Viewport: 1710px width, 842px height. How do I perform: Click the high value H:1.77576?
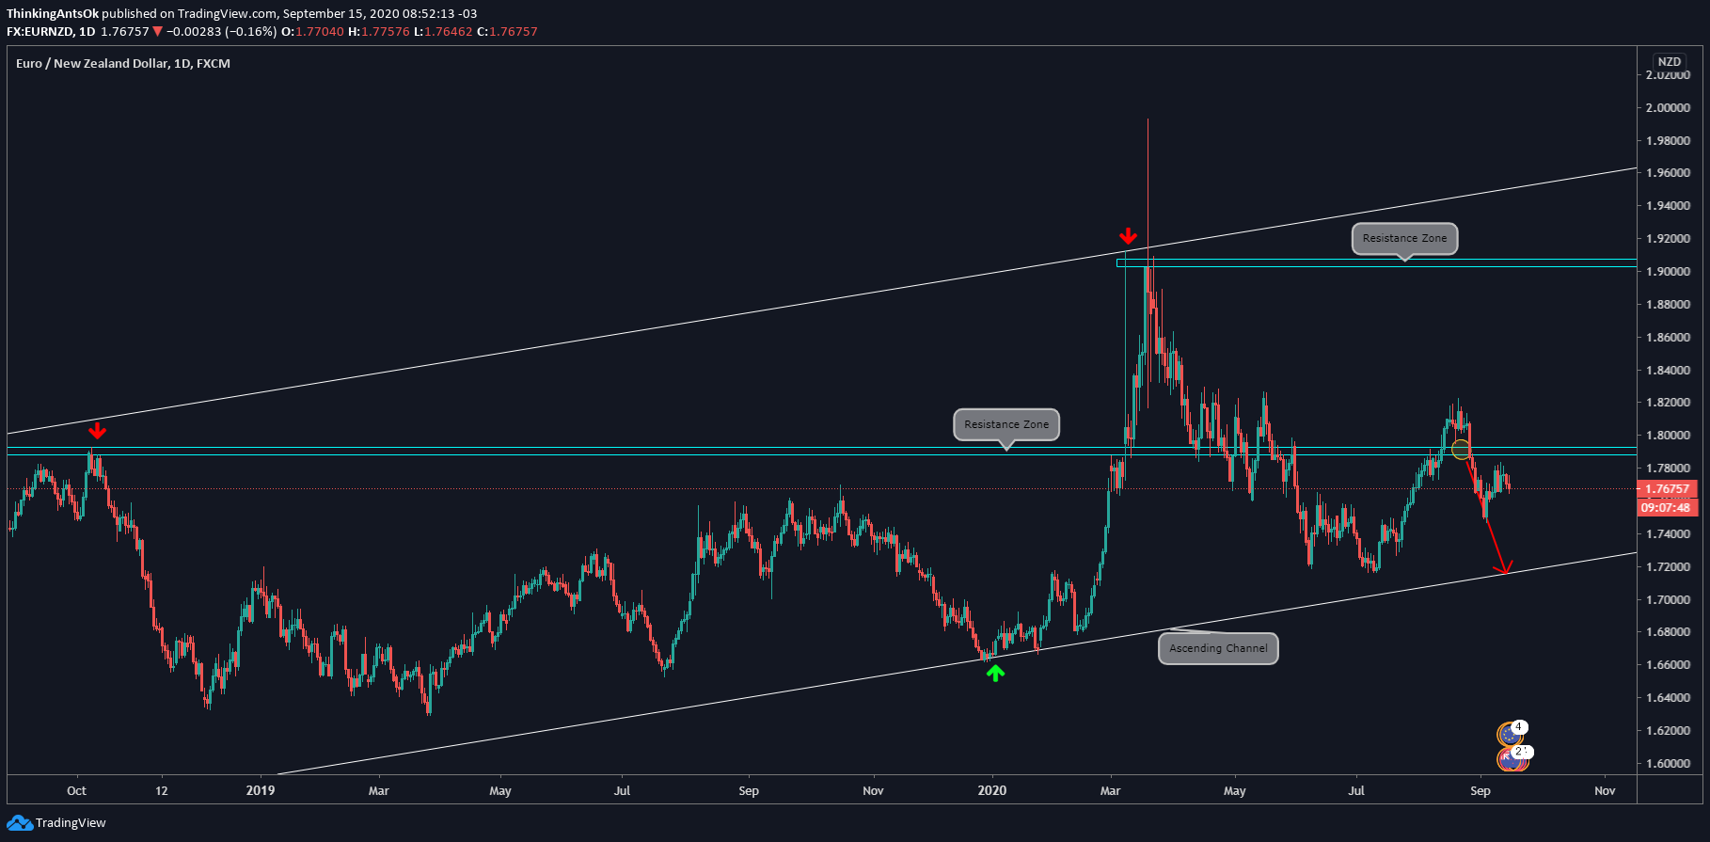click(x=379, y=32)
